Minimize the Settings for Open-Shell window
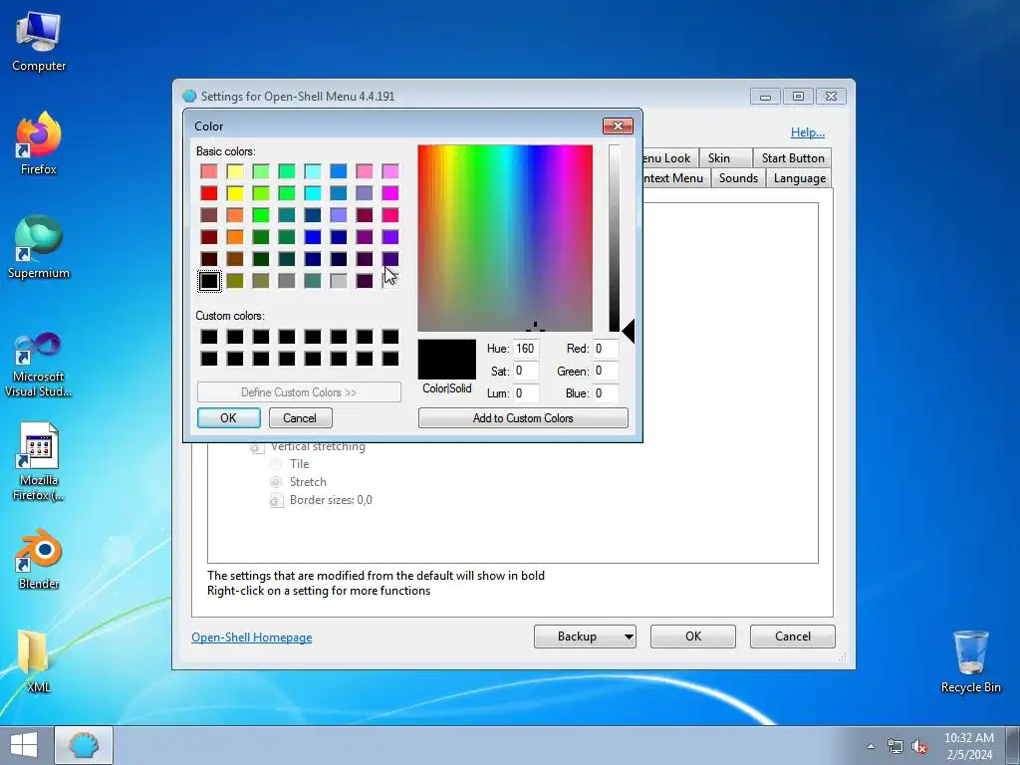 (765, 97)
